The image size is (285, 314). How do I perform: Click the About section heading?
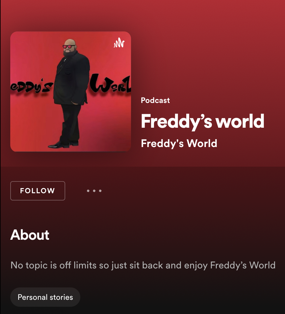[x=30, y=235]
